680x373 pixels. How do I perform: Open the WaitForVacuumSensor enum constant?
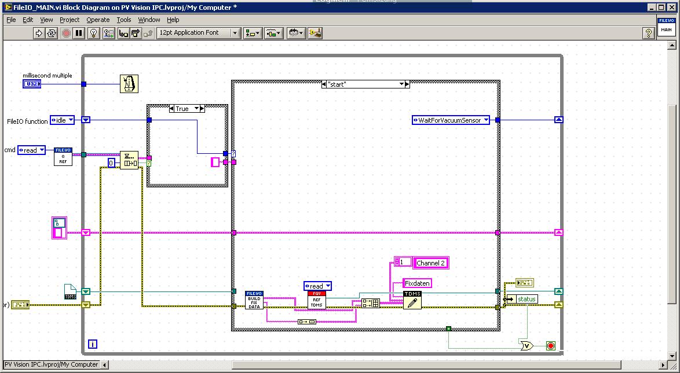(451, 120)
